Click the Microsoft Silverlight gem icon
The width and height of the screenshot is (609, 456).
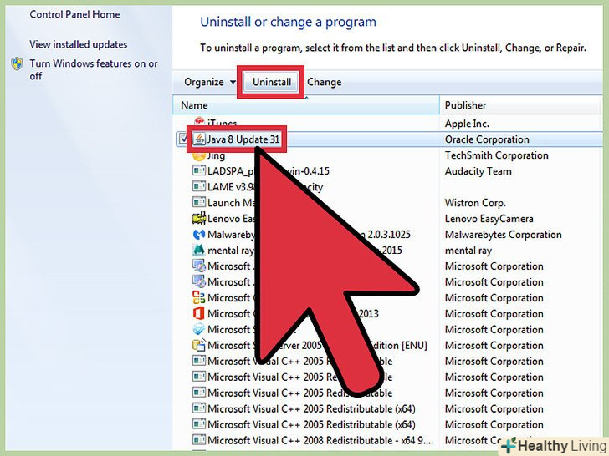click(199, 329)
